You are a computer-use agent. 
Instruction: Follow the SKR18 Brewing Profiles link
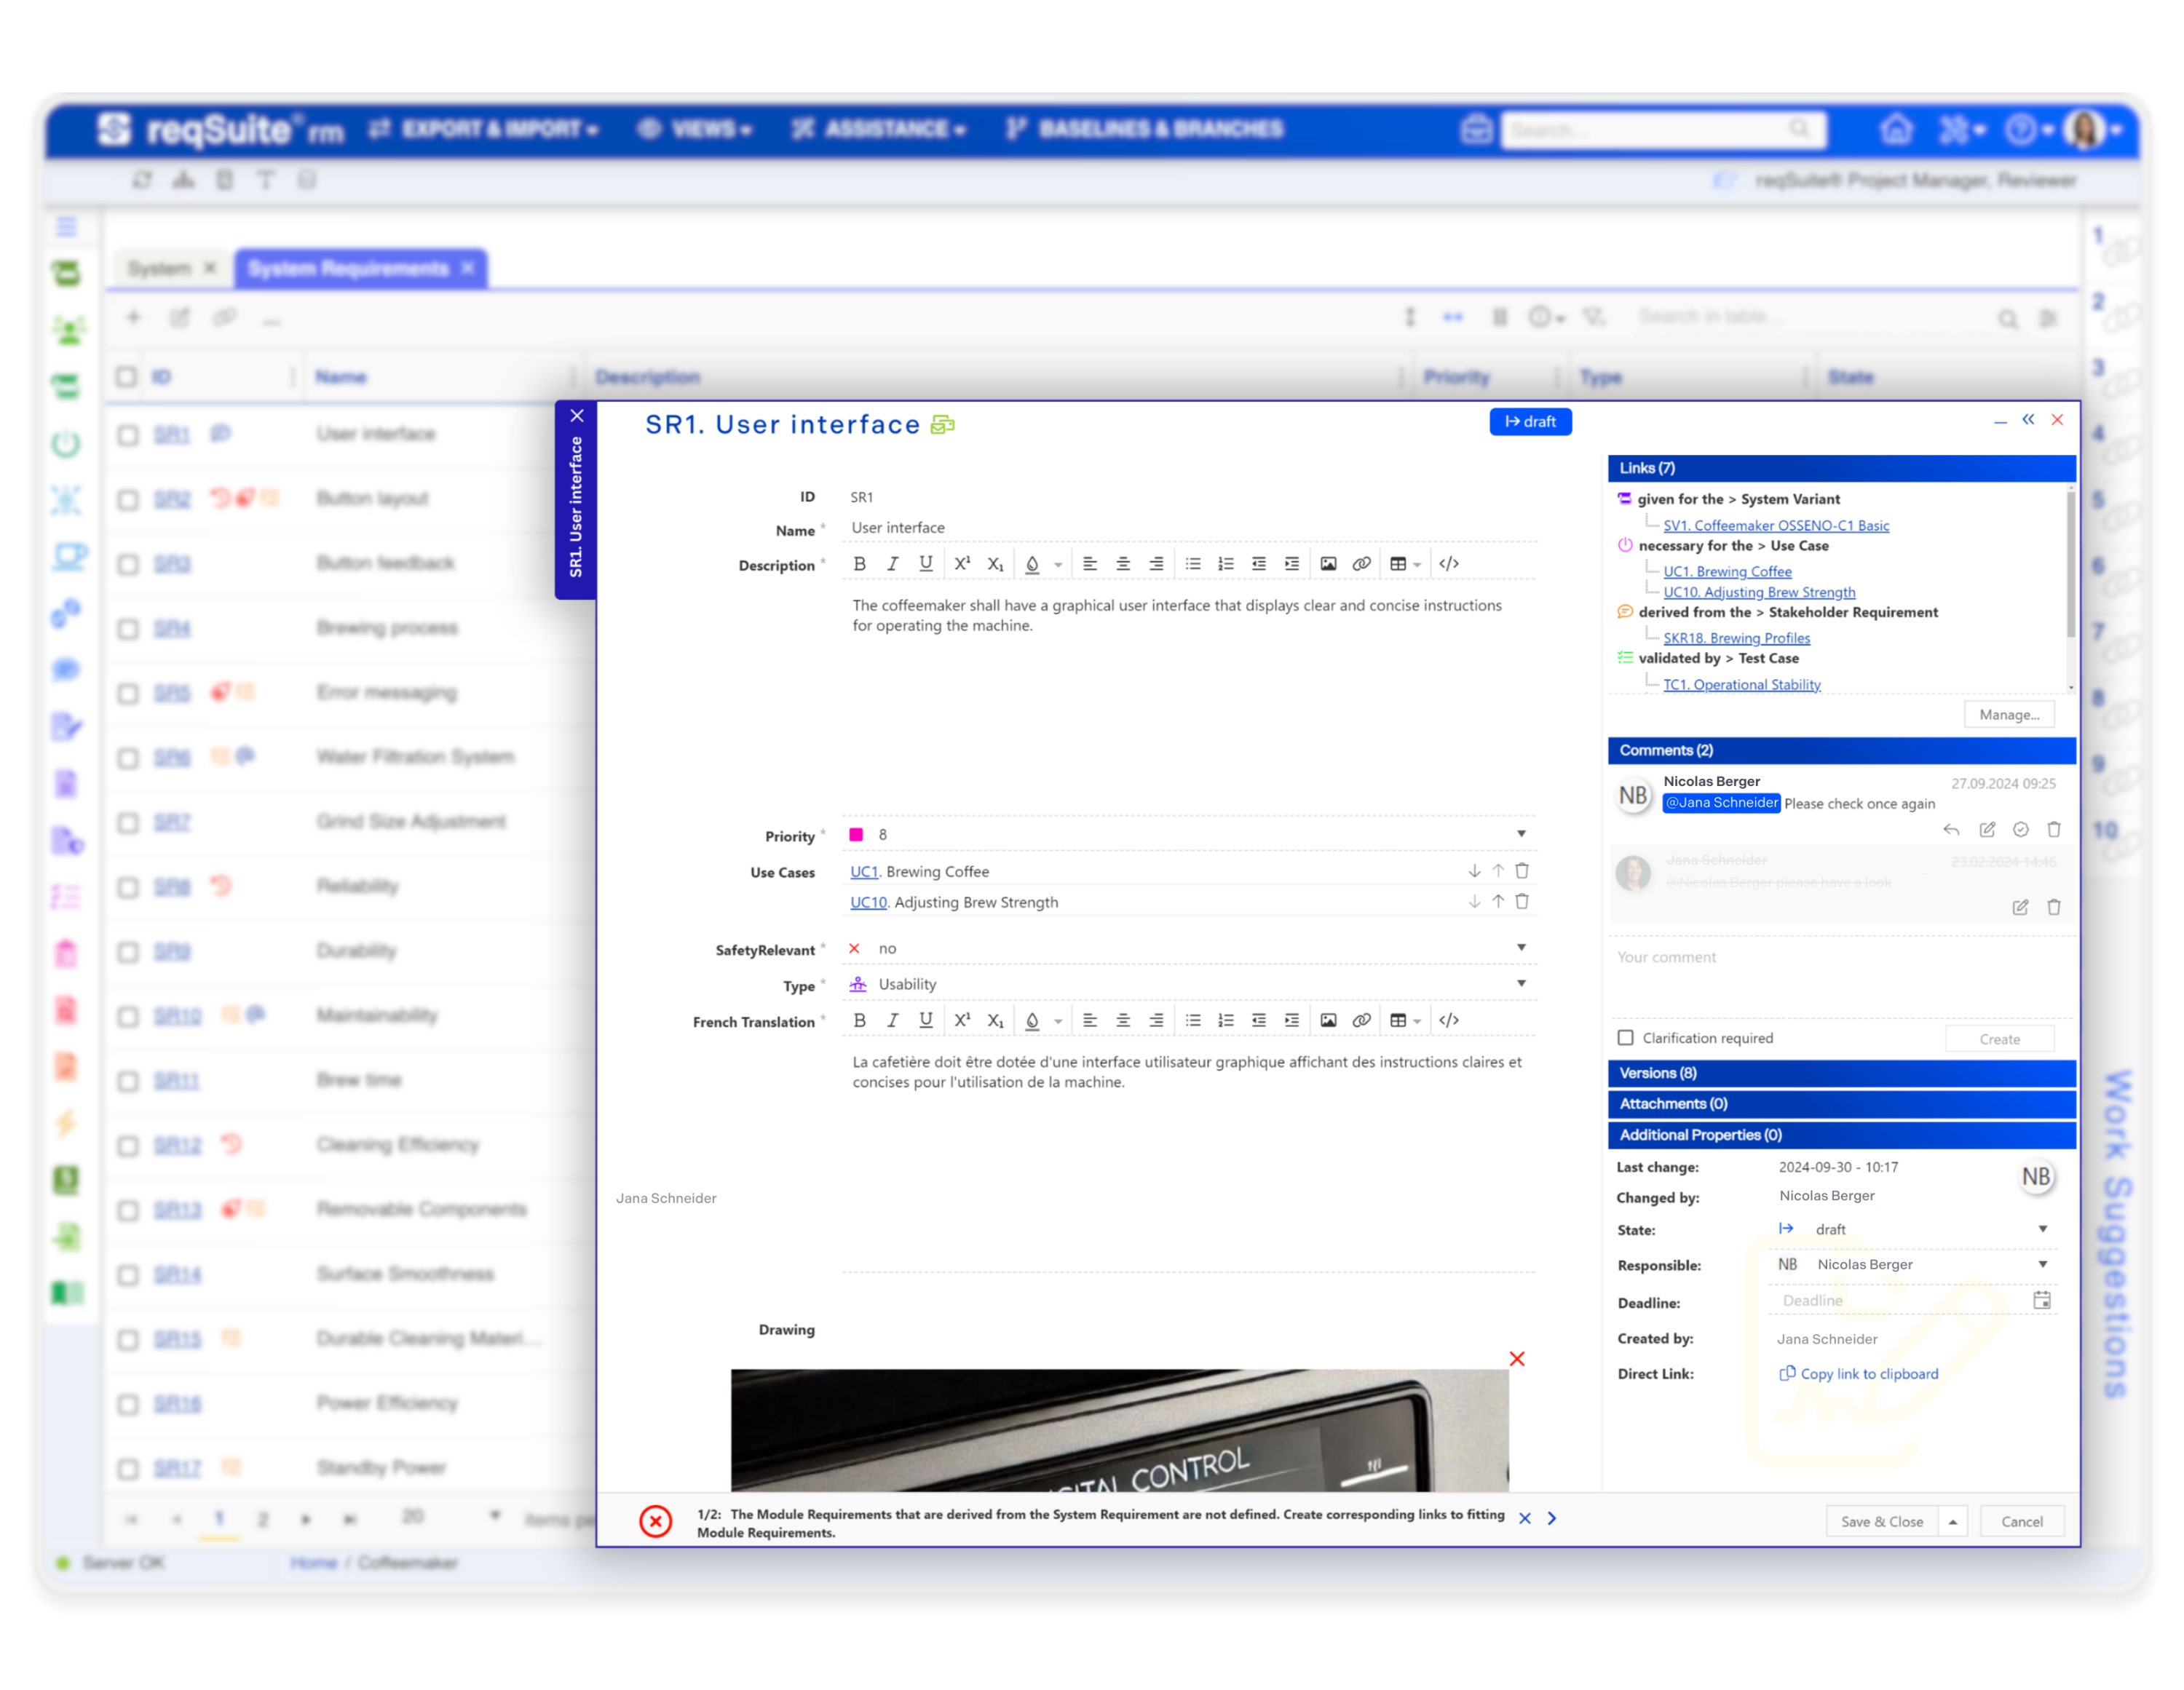coord(1737,638)
